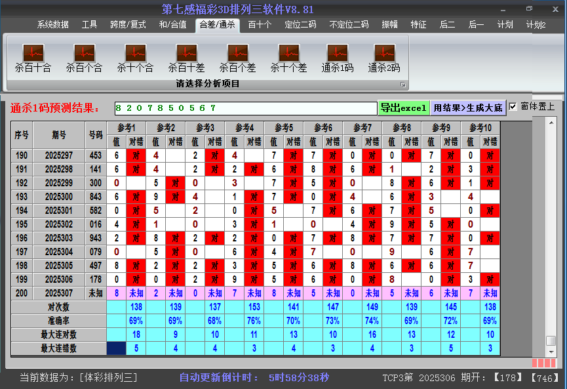Select the 杀百个合 chart icon
The image size is (567, 389).
pos(84,53)
